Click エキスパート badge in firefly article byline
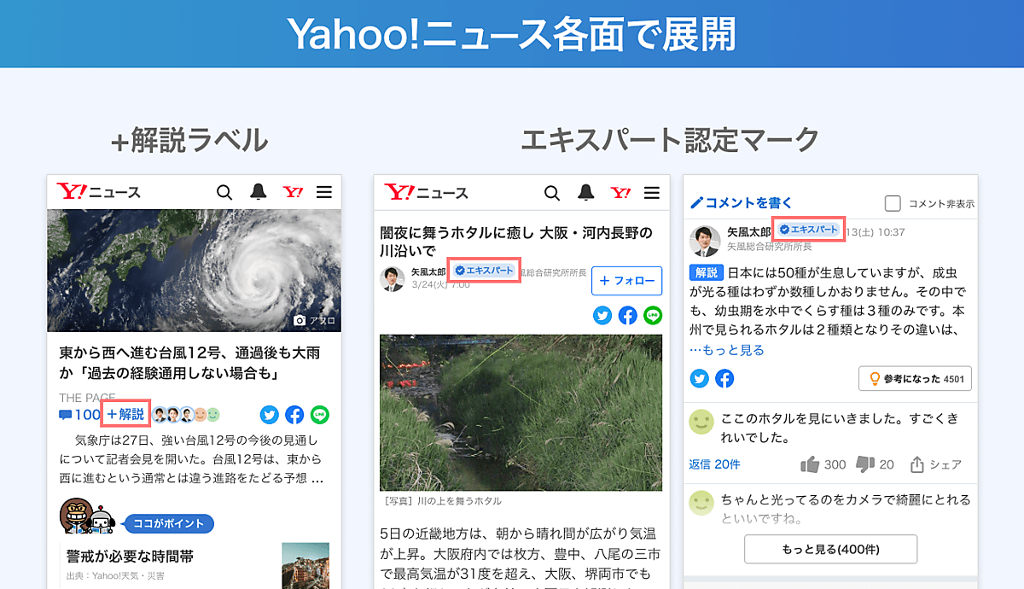 click(x=485, y=270)
